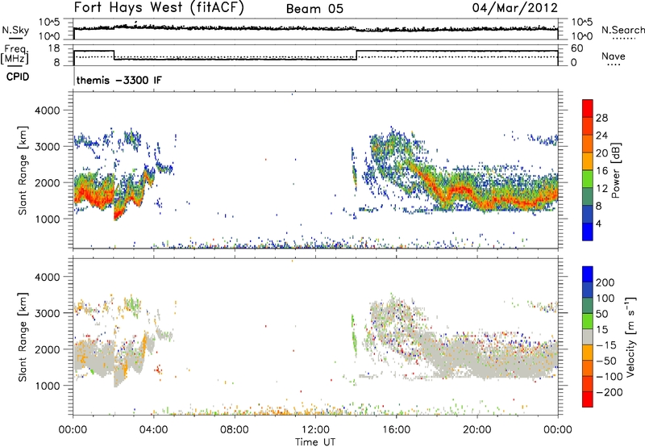Click the "18" frequency axis tick label

tap(53, 48)
